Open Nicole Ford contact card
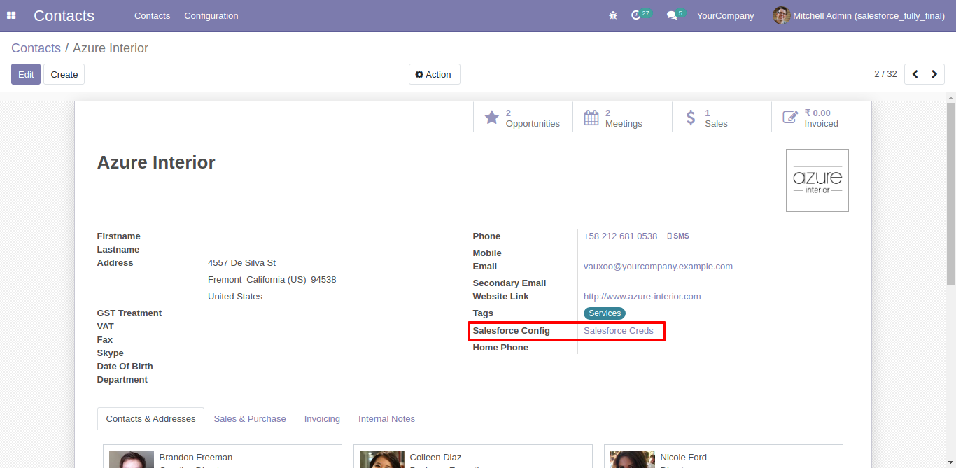The image size is (956, 468). click(x=724, y=456)
